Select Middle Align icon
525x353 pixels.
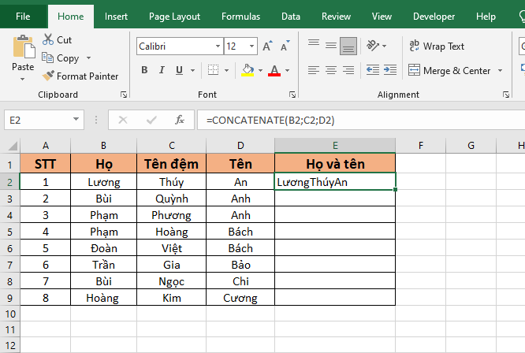[x=331, y=45]
